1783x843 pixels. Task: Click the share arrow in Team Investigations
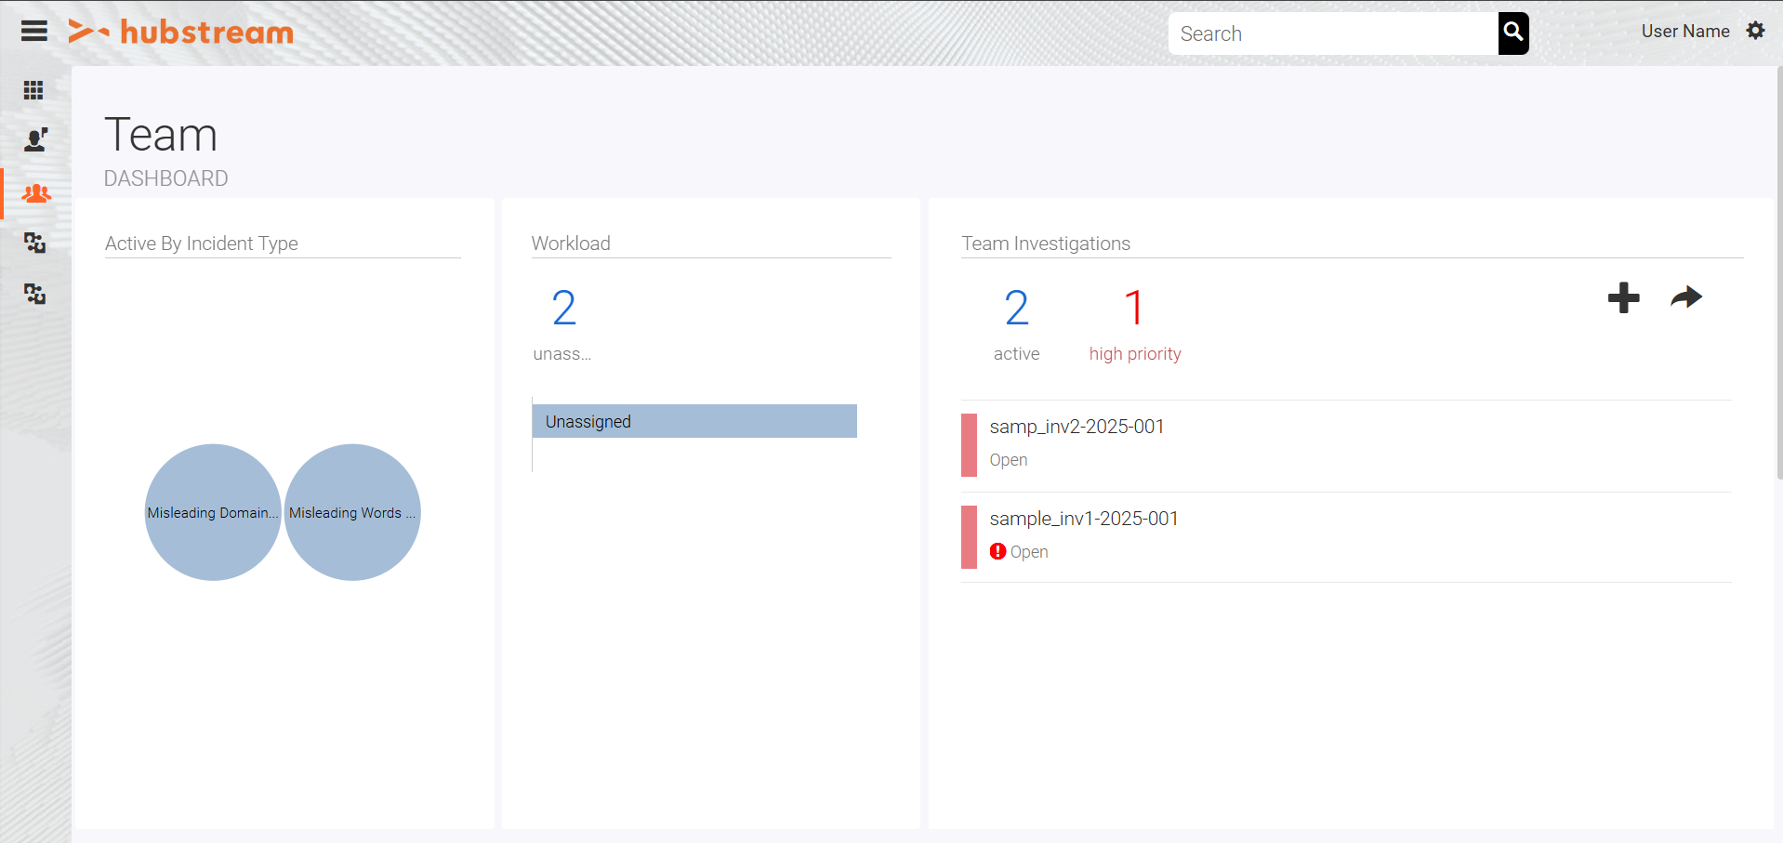1686,297
